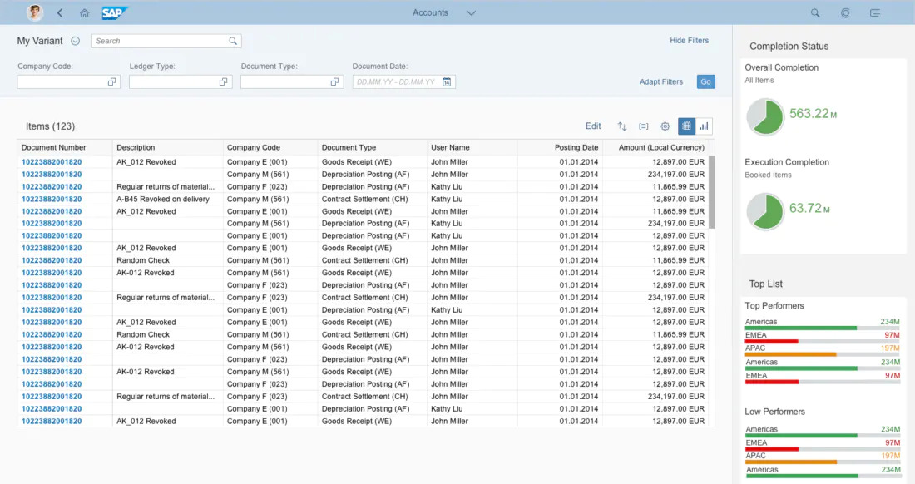The width and height of the screenshot is (915, 484).
Task: Click the magnifier icon inside the Search field
Action: point(233,41)
